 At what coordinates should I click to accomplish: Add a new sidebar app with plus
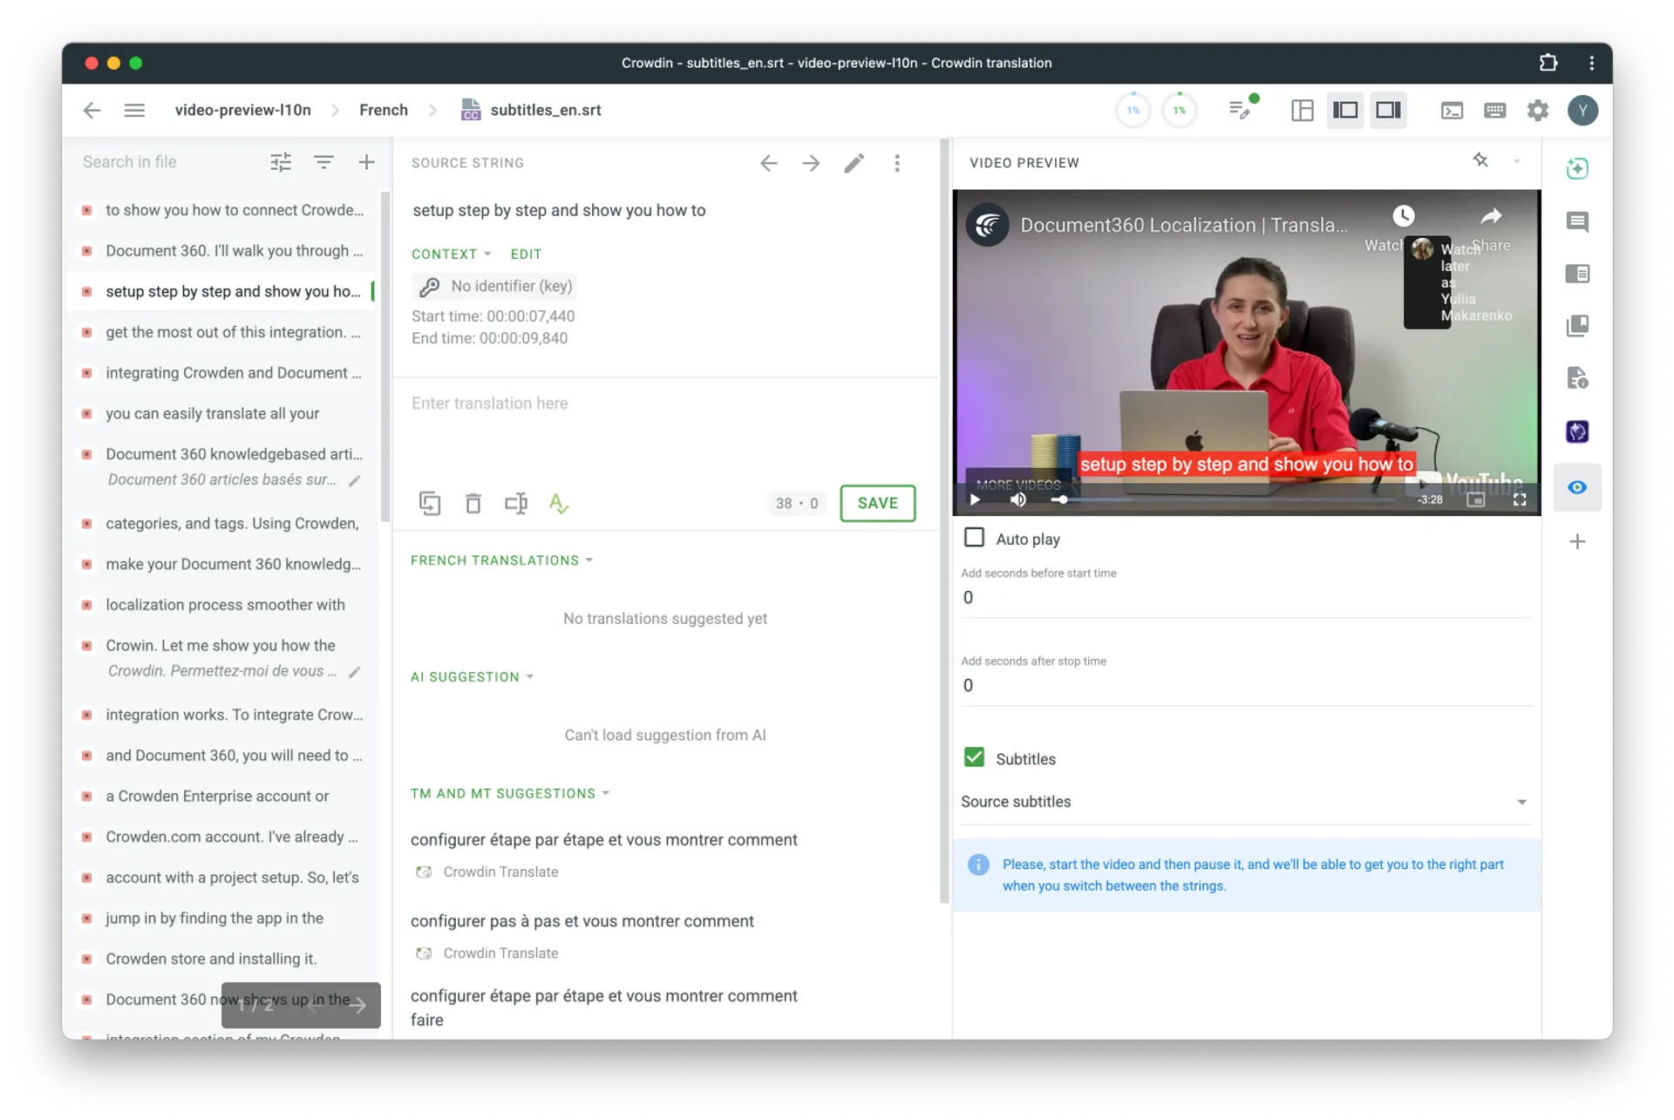1577,541
